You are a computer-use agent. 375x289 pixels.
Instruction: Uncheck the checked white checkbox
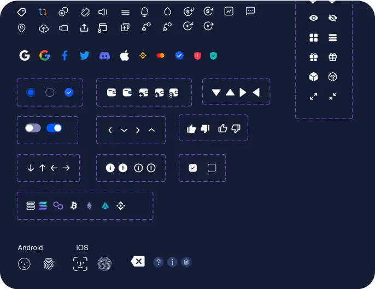193,168
